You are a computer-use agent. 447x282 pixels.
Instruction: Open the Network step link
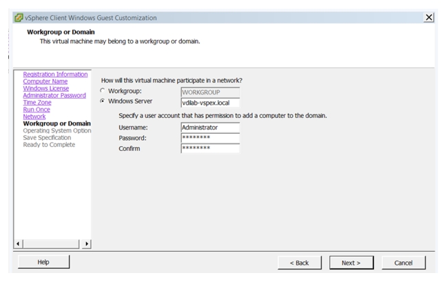(34, 117)
